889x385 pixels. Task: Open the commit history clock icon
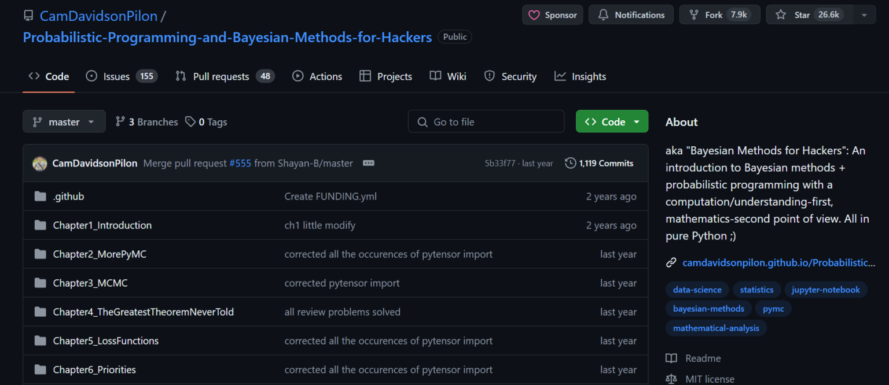(570, 163)
